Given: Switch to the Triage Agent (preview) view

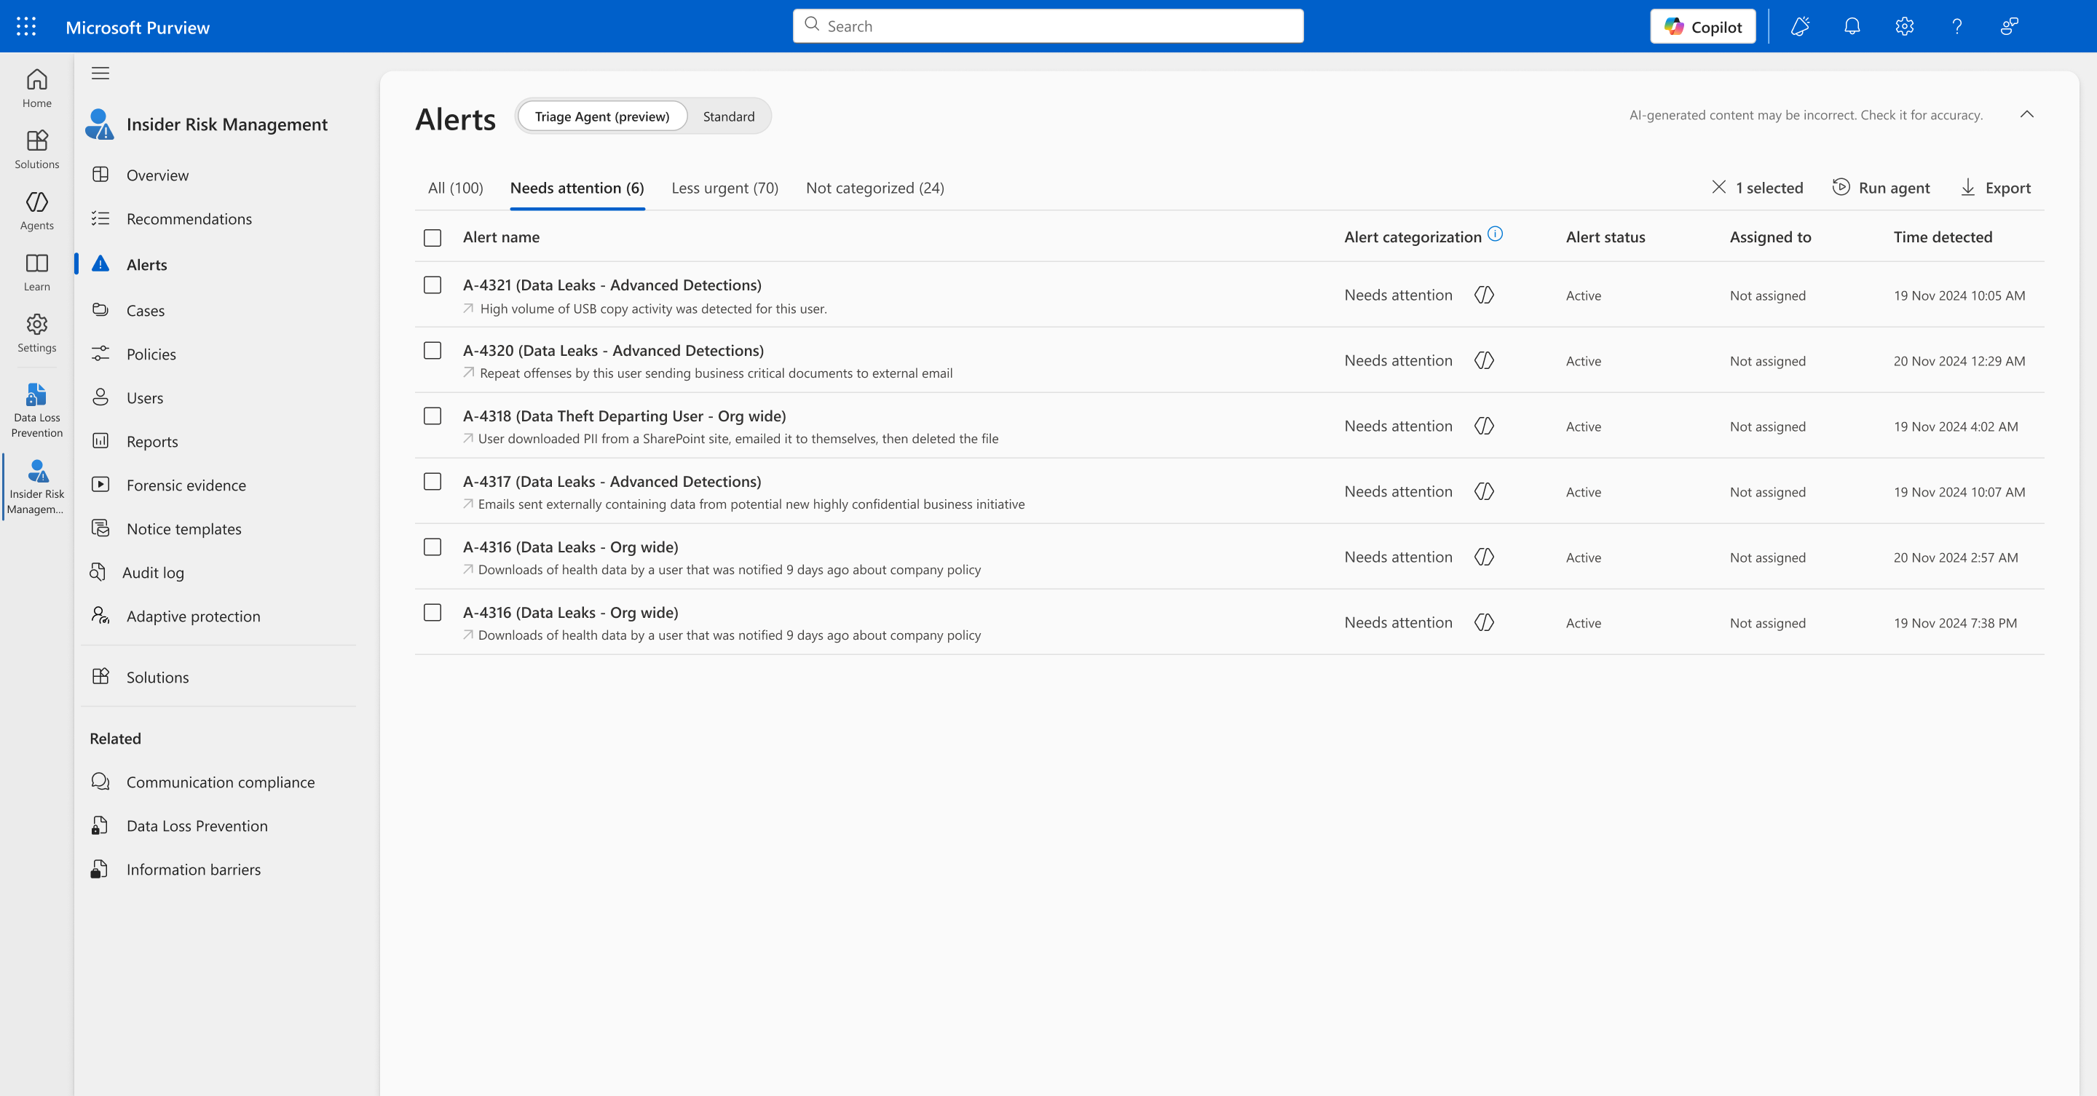Looking at the screenshot, I should pos(601,116).
